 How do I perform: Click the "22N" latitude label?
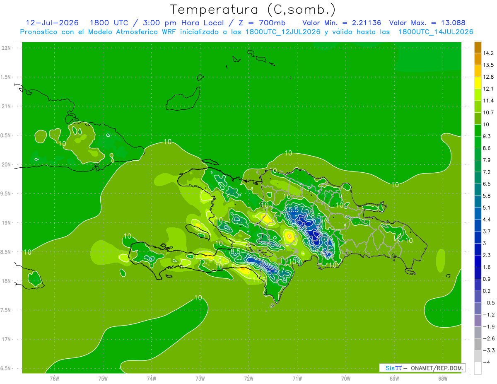coord(7,48)
